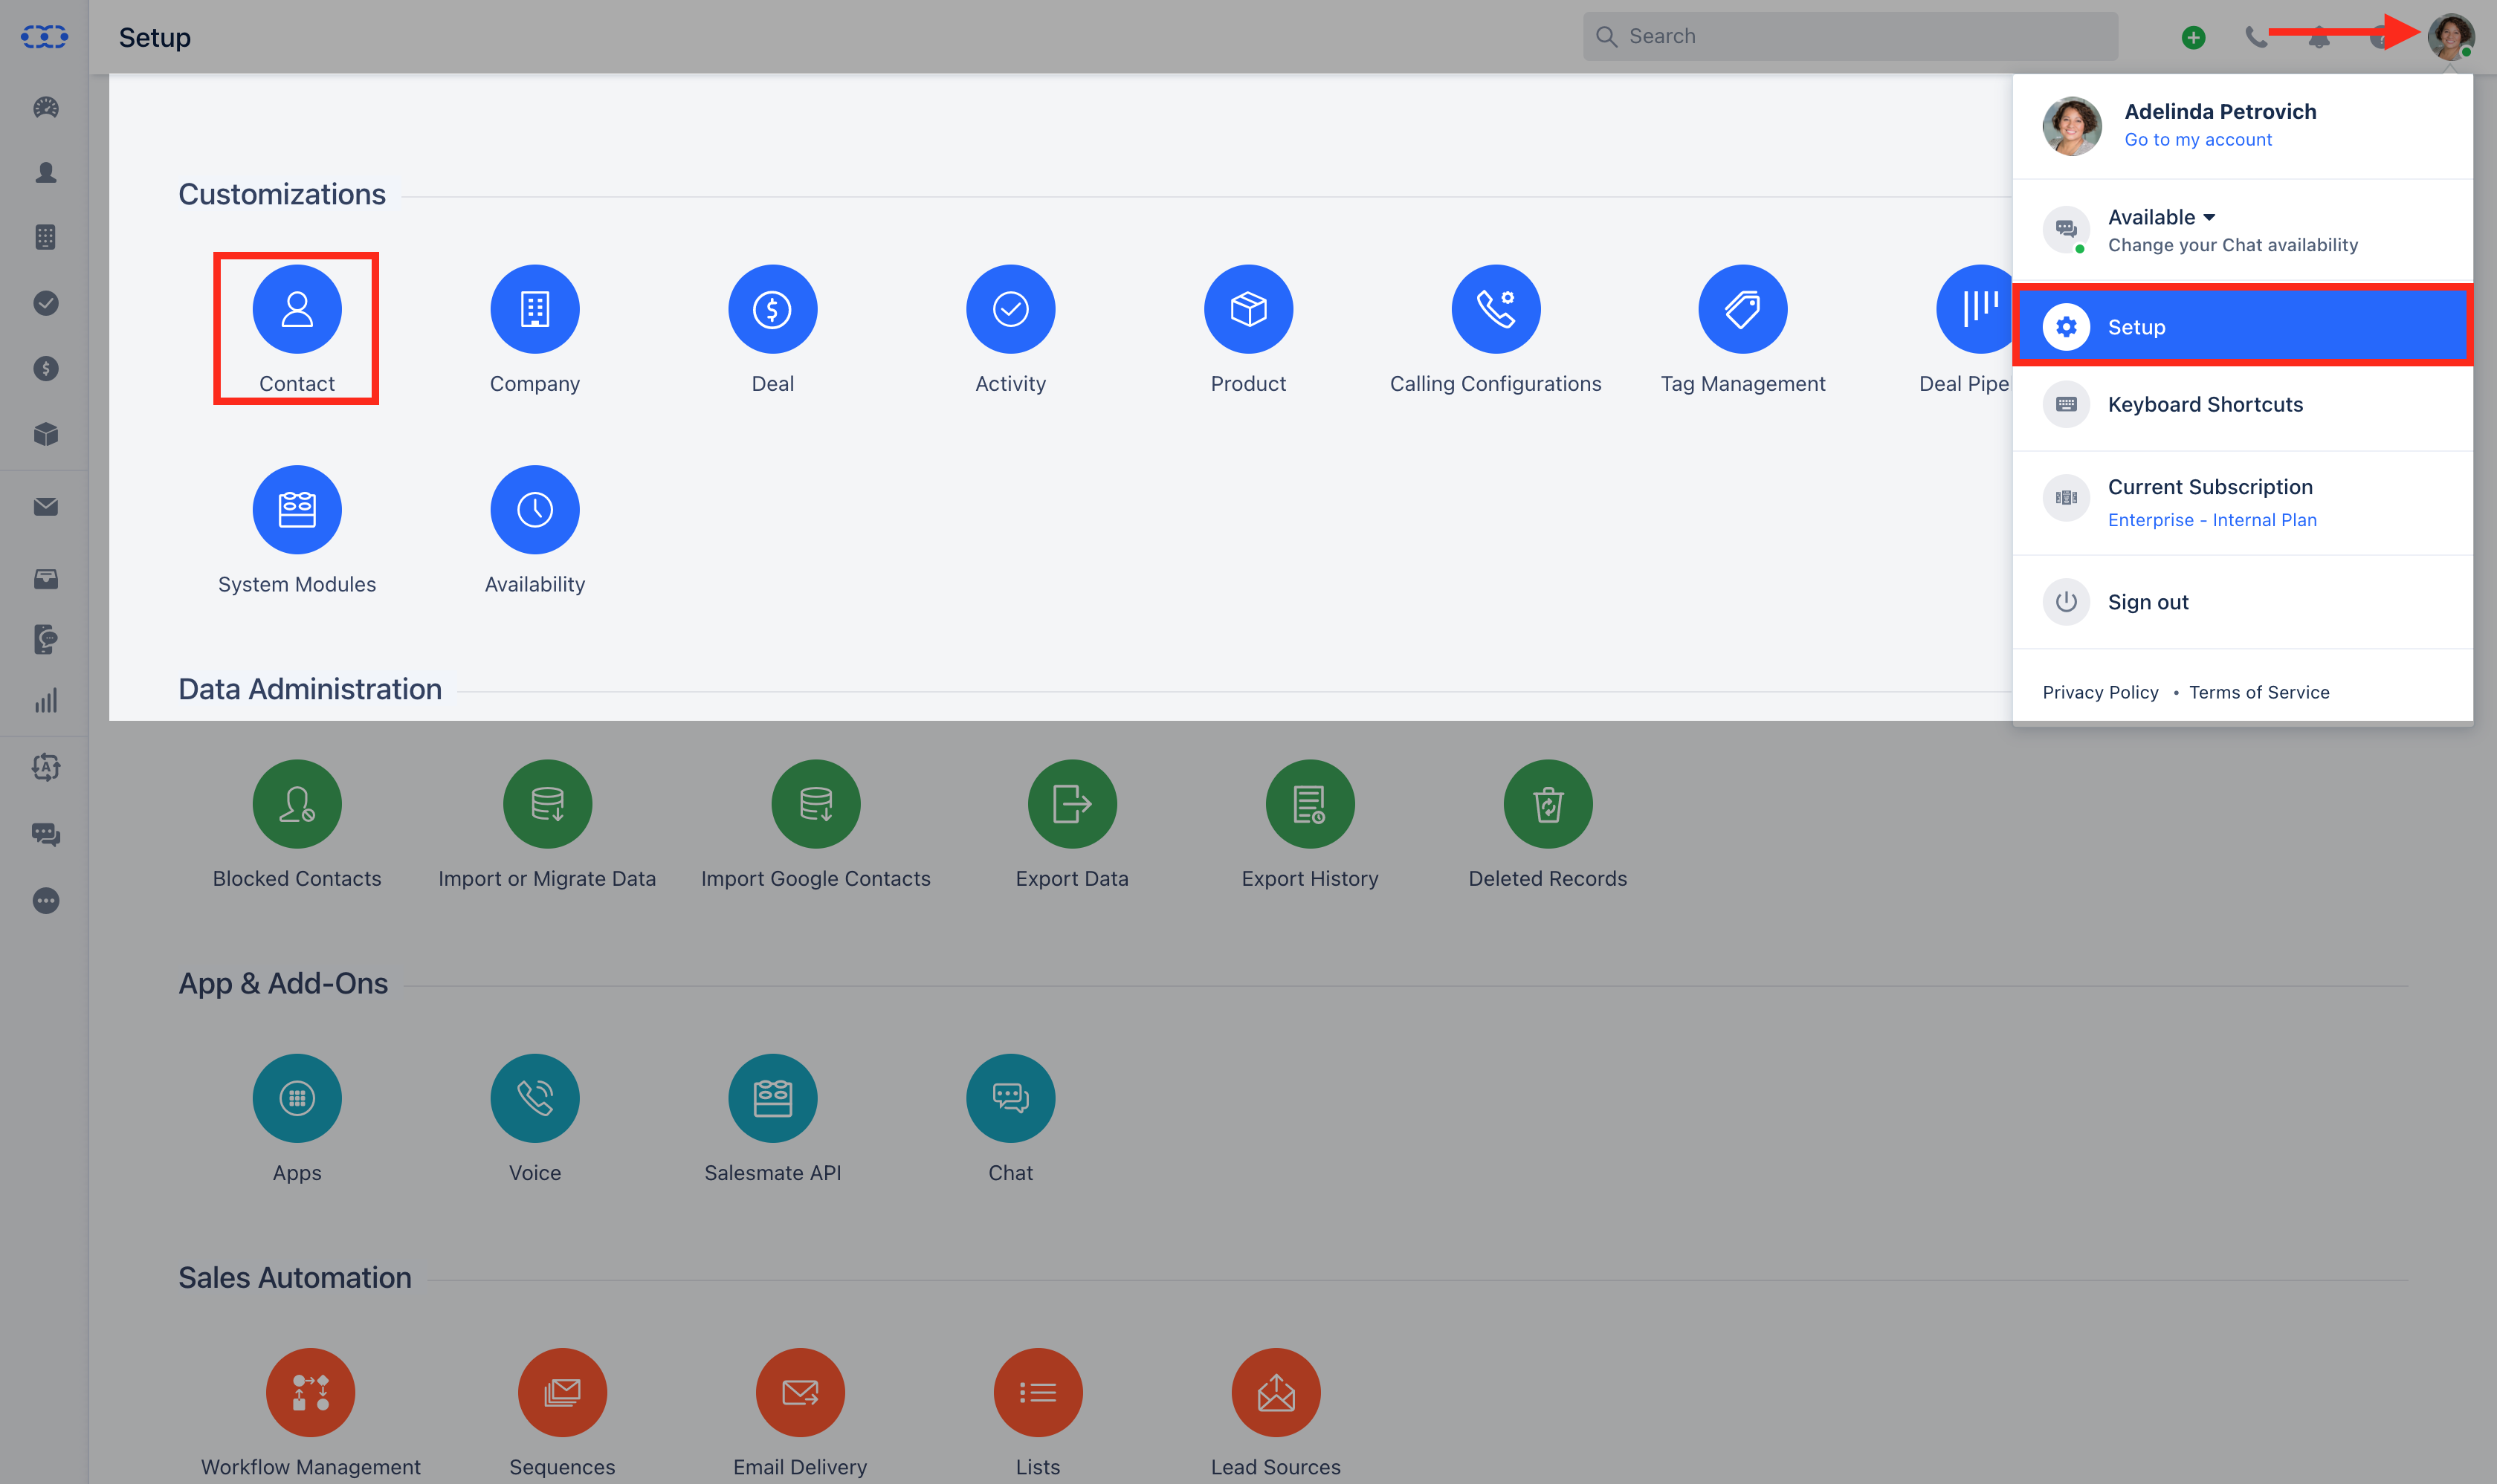Open the Deals dollar sidebar icon
This screenshot has height=1484, width=2497.
[x=45, y=368]
